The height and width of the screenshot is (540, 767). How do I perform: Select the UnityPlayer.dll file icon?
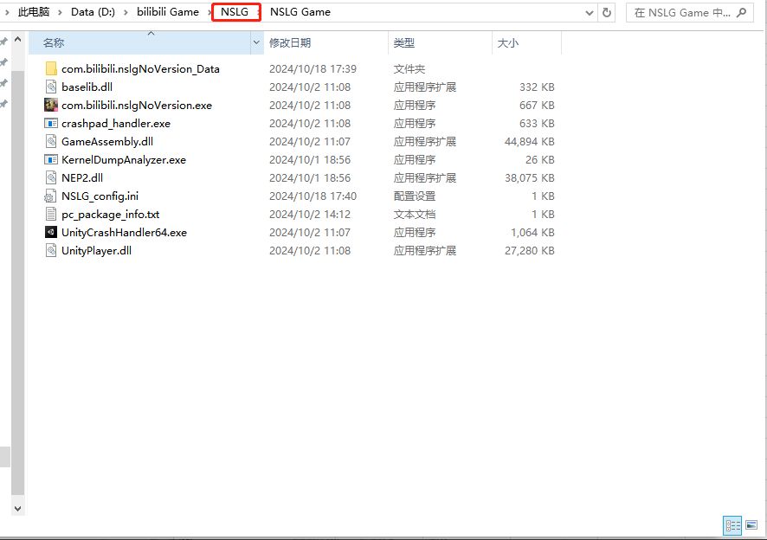tap(51, 250)
